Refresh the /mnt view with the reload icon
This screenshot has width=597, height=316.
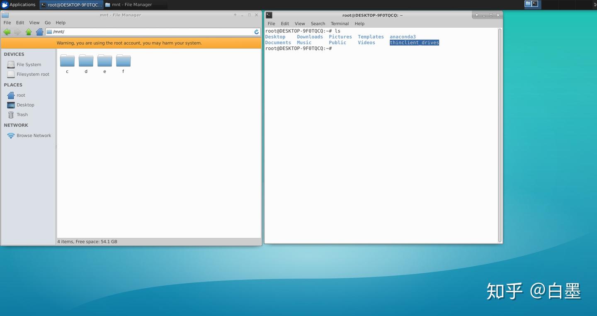click(x=256, y=32)
